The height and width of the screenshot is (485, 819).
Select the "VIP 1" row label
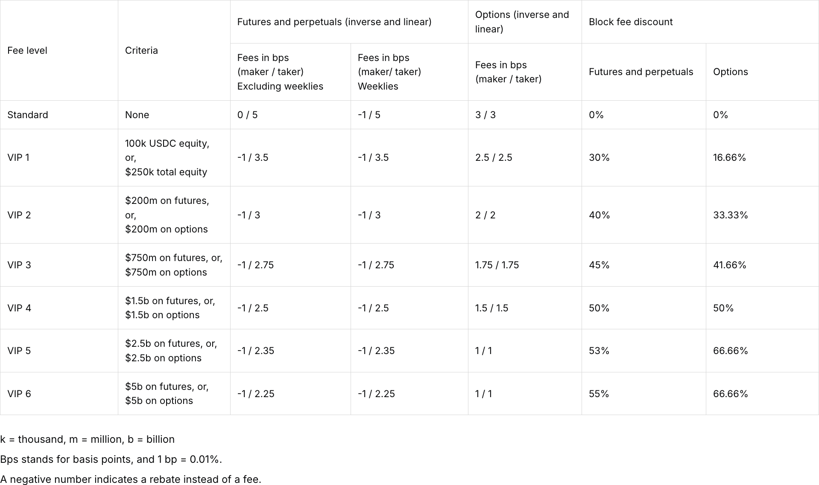(18, 157)
